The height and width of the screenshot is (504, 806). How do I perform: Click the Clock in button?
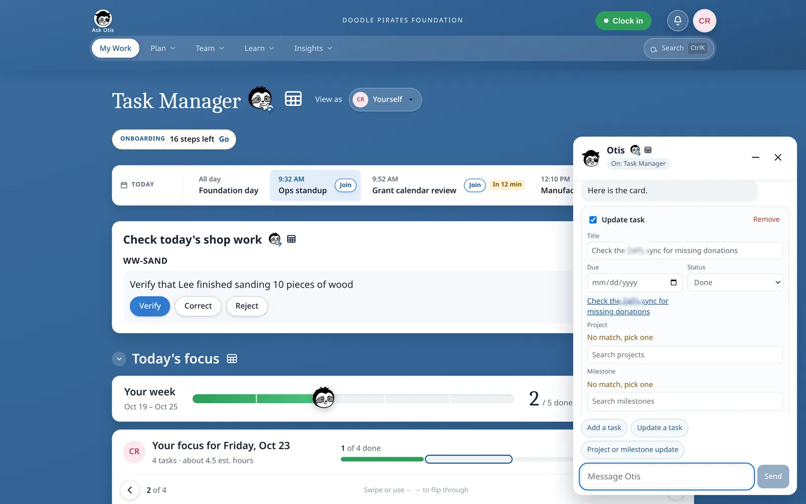(x=623, y=21)
